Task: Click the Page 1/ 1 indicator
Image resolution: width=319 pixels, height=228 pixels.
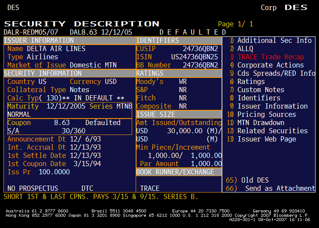Action: tap(235, 24)
